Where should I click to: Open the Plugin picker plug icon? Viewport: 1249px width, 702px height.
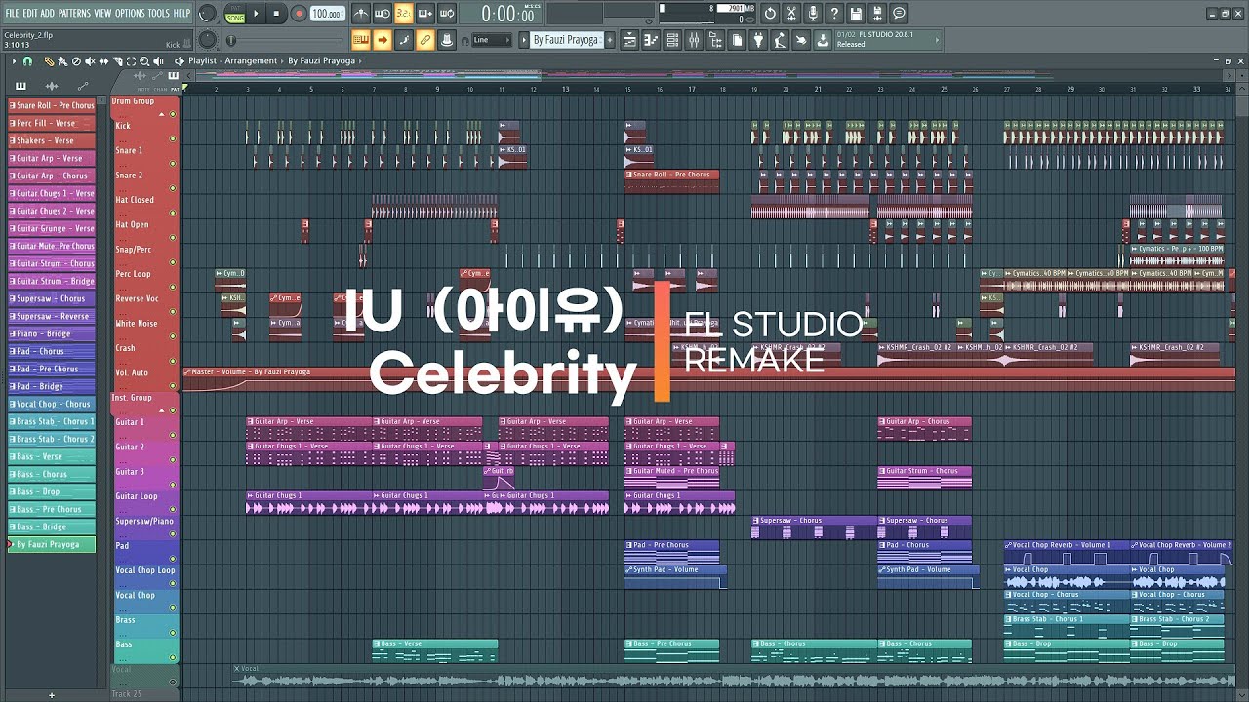[758, 41]
